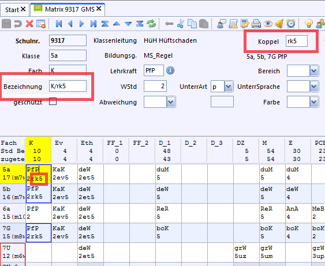Click the Koppel field rk5

pos(296,41)
